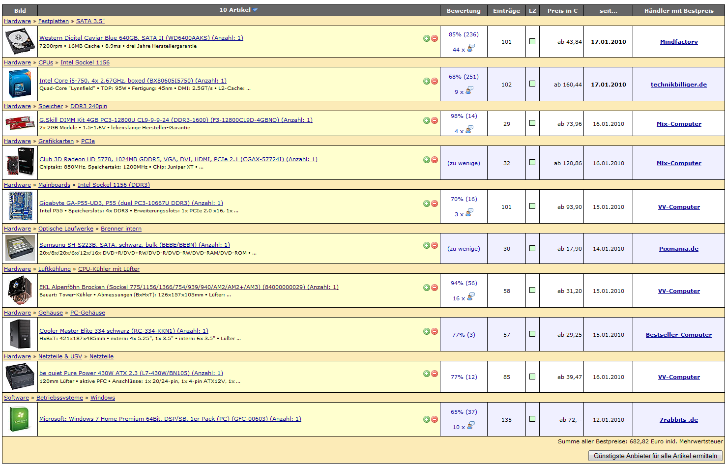Open Western Digital hard drive thumbnail
The width and height of the screenshot is (726, 465).
(x=20, y=42)
